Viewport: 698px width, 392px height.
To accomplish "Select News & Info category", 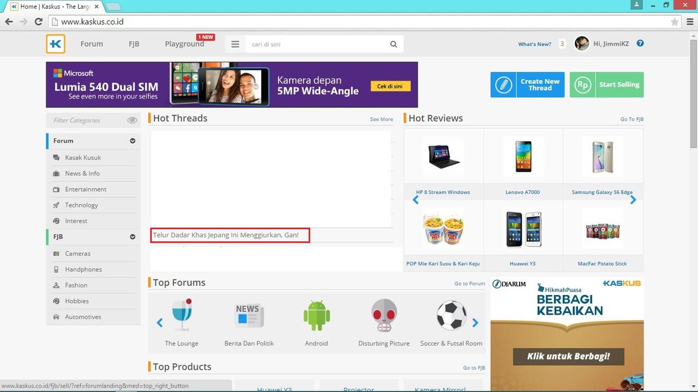I will tap(82, 173).
